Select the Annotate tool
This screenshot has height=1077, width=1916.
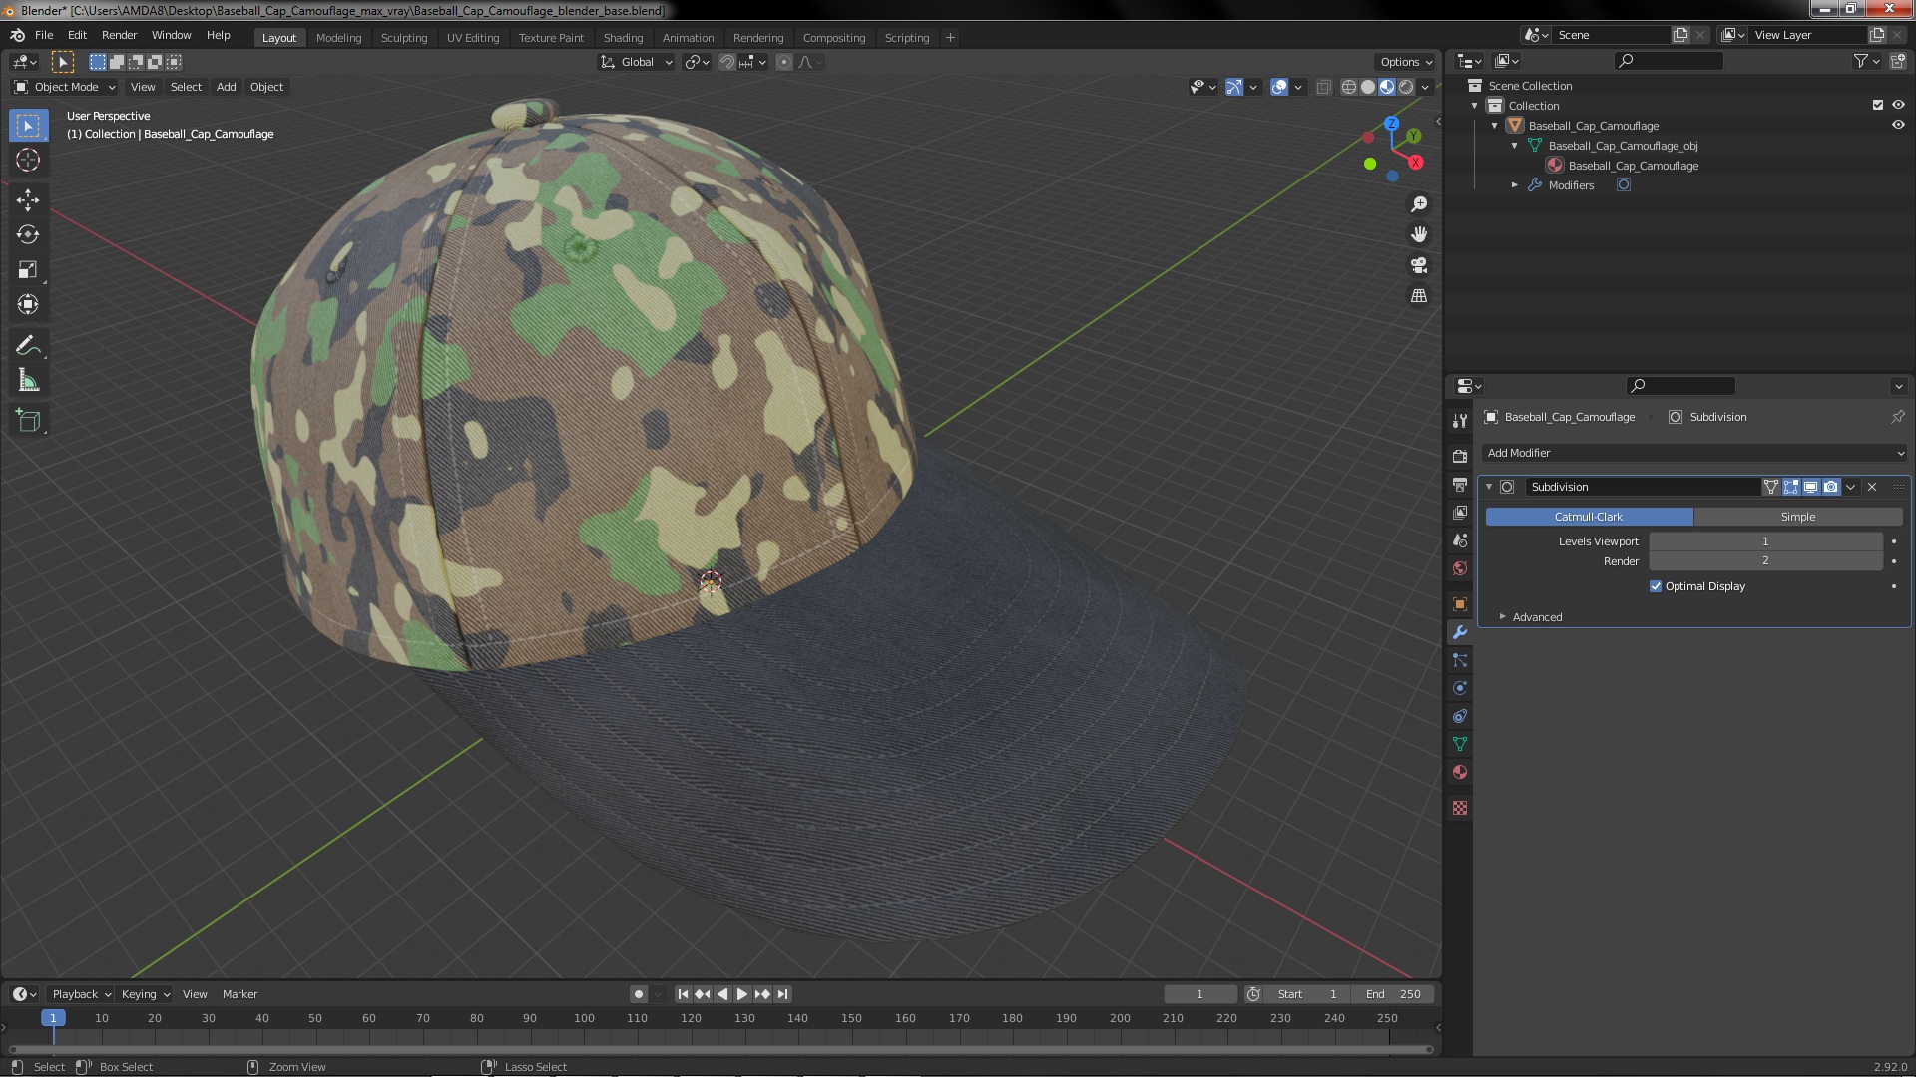28,345
